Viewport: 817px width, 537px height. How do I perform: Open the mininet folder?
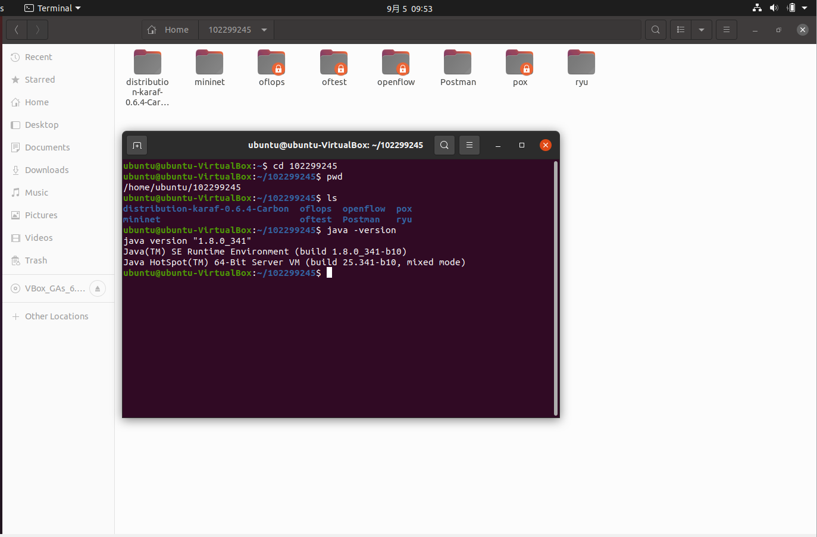pos(209,68)
